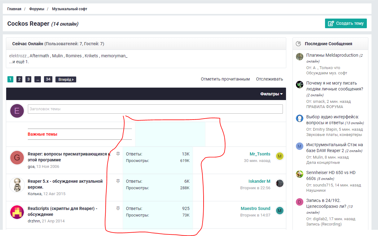Open Mr_Tsonts user profile link

pos(260,154)
